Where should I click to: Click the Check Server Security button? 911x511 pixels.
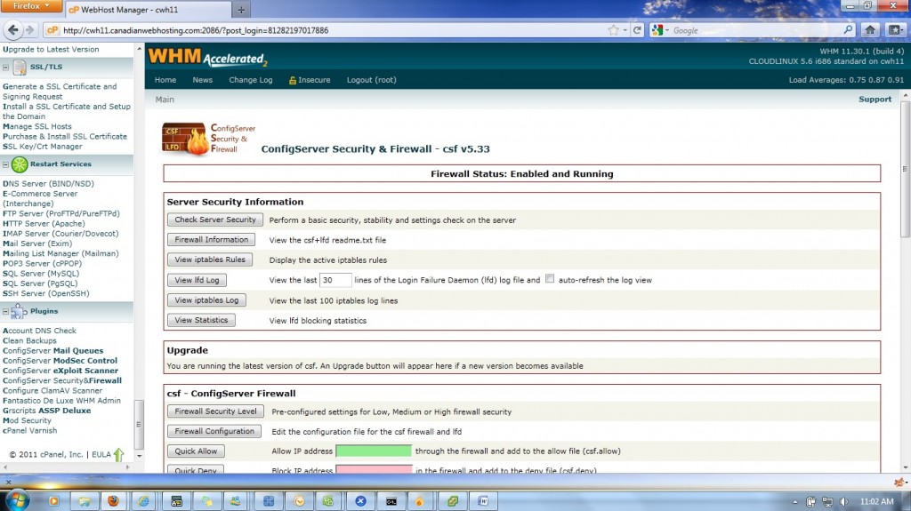(x=215, y=220)
